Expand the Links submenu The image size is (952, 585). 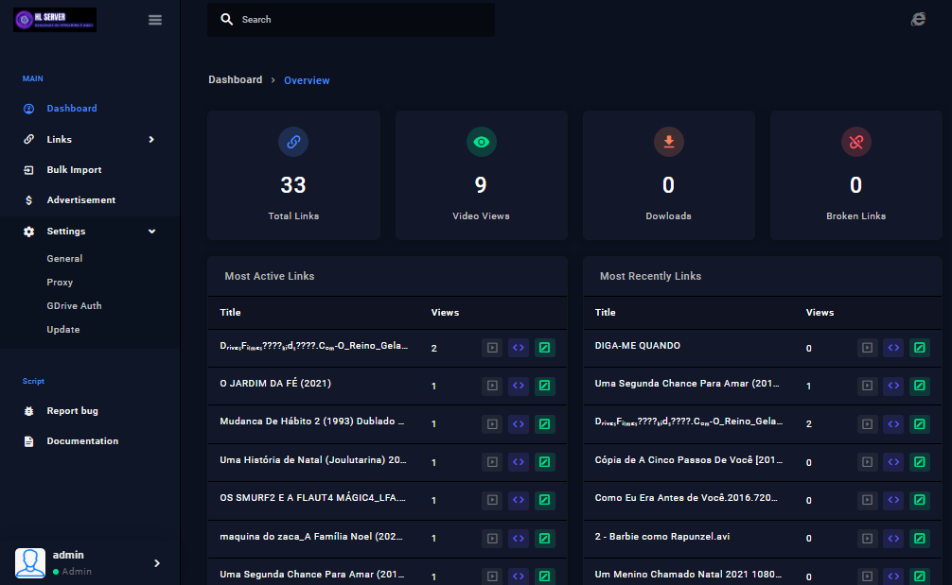(x=151, y=140)
